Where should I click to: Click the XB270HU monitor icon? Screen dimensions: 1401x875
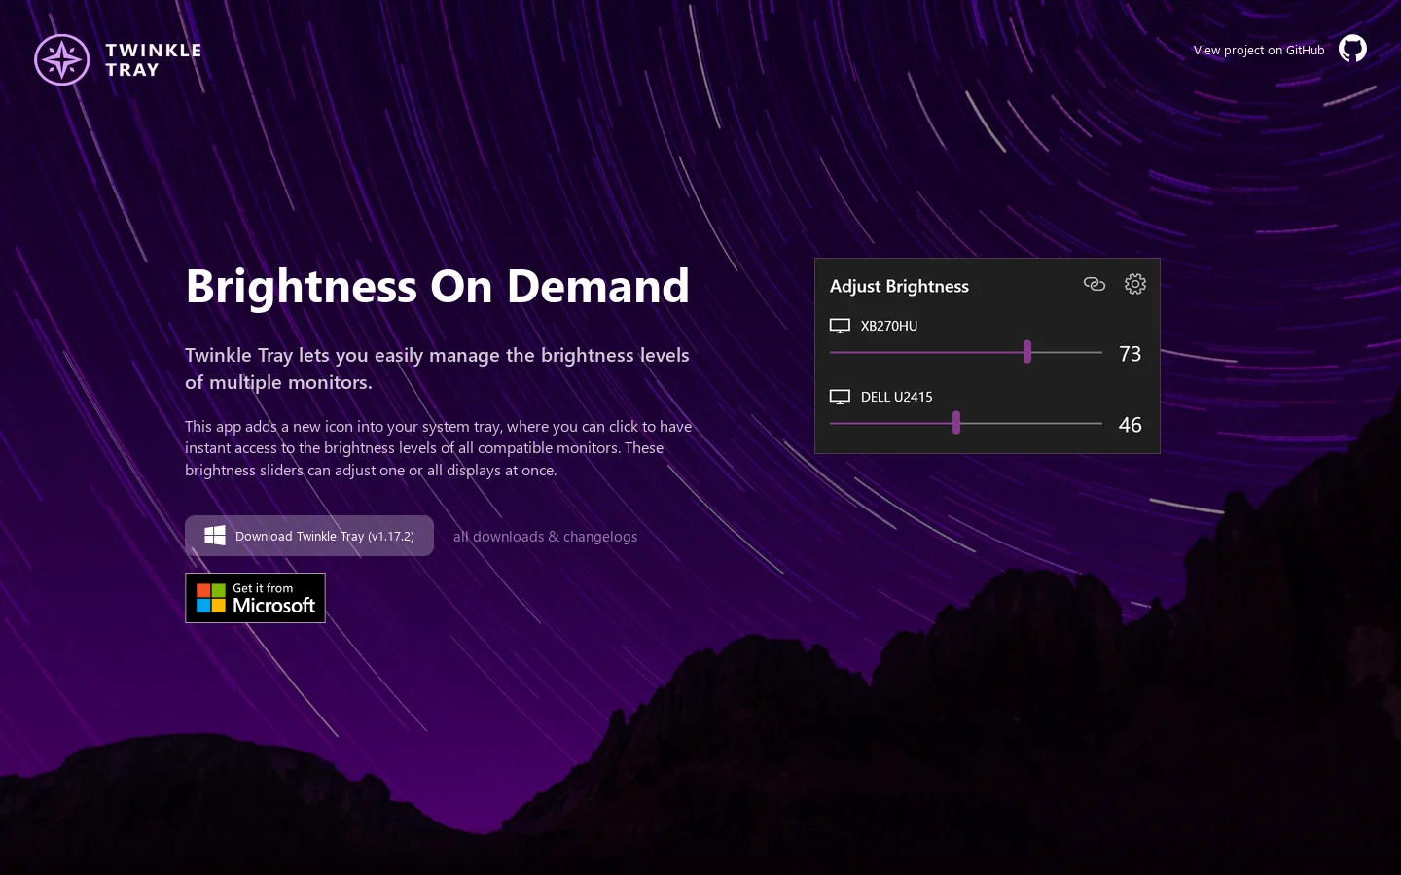840,326
